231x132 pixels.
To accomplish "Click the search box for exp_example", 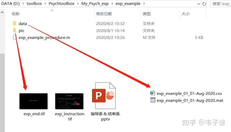I will [x=221, y=4].
